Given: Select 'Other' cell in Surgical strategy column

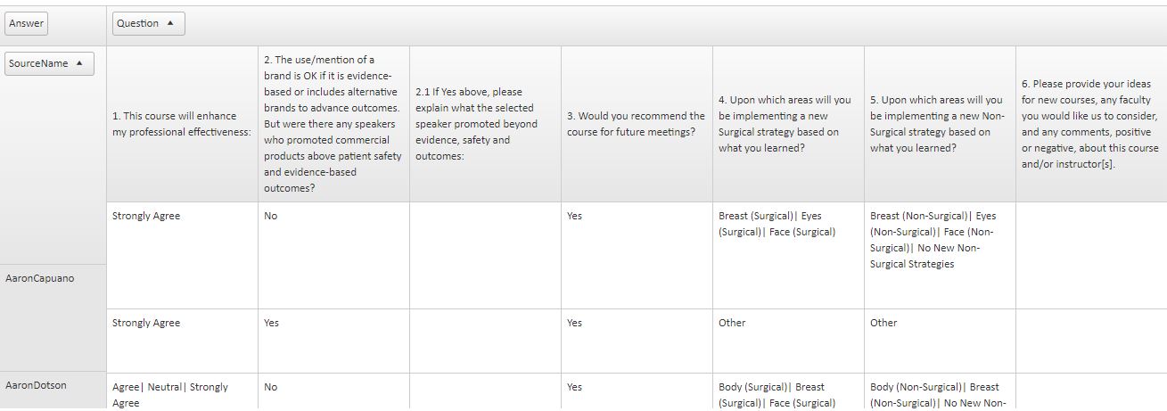Looking at the screenshot, I should coord(789,341).
